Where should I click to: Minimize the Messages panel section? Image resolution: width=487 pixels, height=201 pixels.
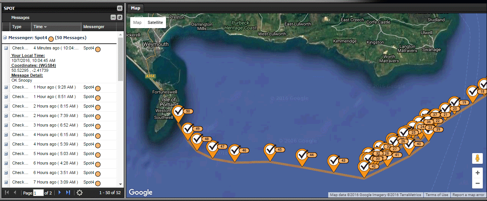click(113, 17)
